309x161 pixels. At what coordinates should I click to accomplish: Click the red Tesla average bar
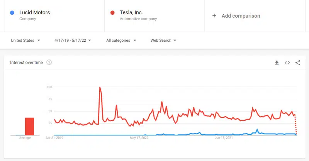29,127
